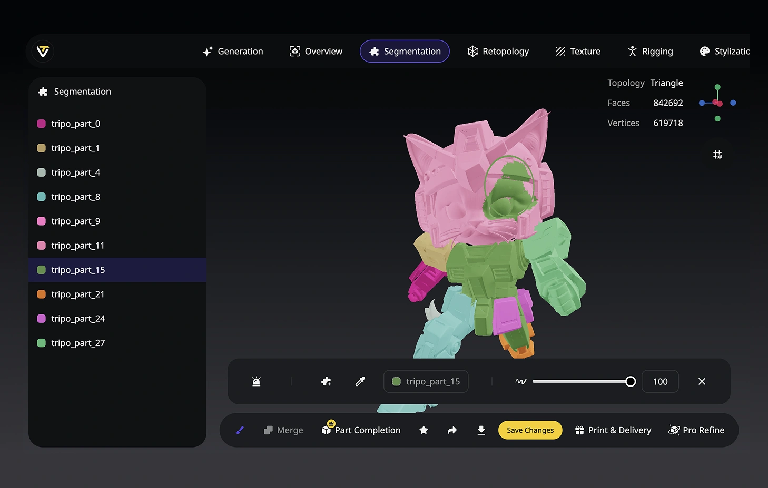Select tripo_part_21 in the segment list

coord(78,294)
